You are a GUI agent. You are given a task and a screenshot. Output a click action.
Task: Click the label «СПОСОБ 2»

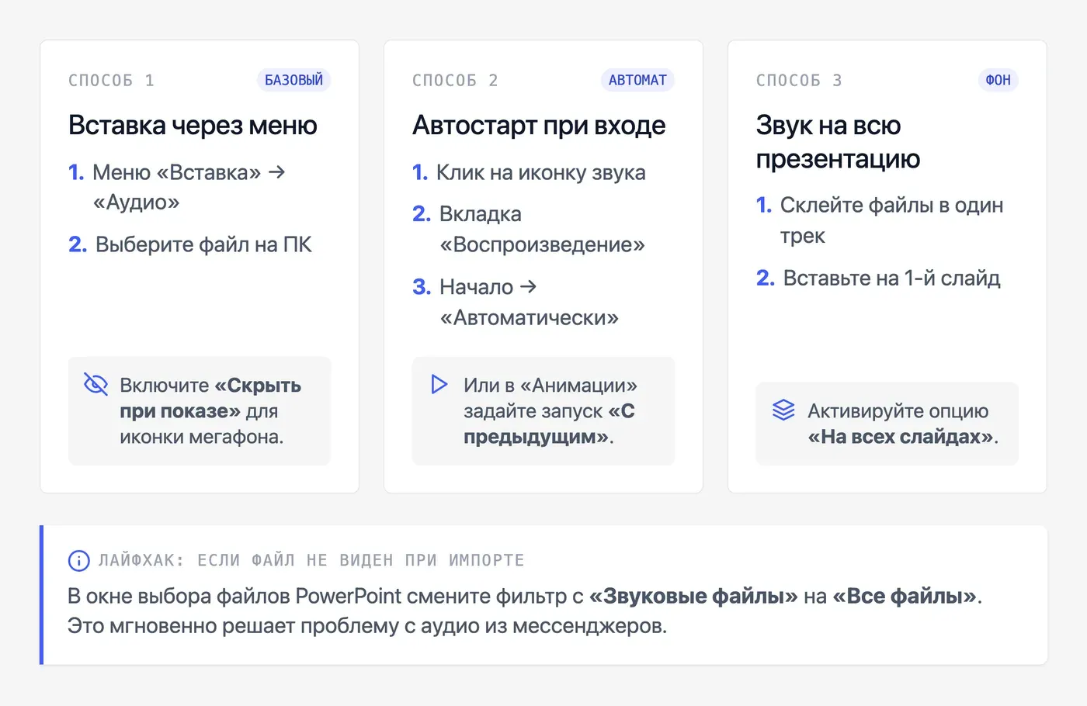tap(455, 80)
